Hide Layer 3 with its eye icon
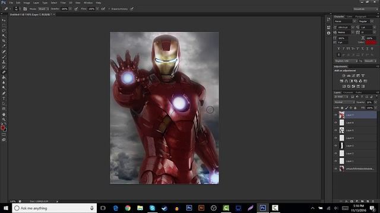 coord(335,146)
